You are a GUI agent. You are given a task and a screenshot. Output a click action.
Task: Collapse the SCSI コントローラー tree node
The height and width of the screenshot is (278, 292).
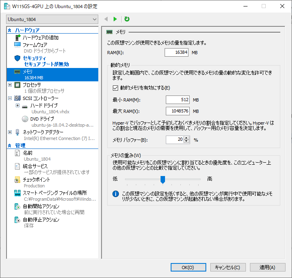10,98
